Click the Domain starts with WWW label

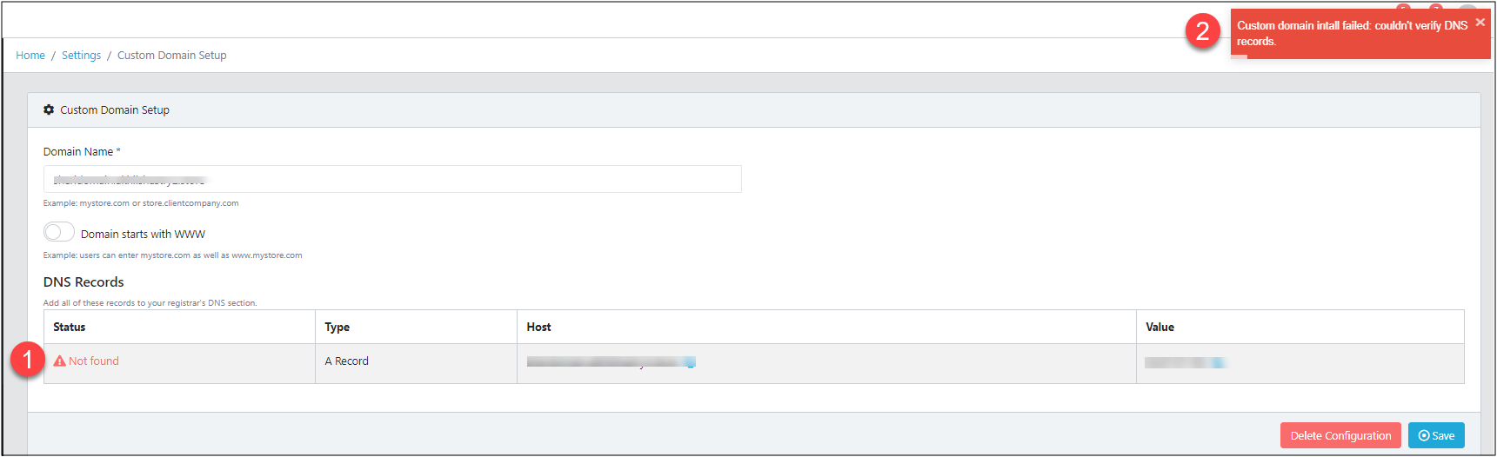(x=143, y=235)
